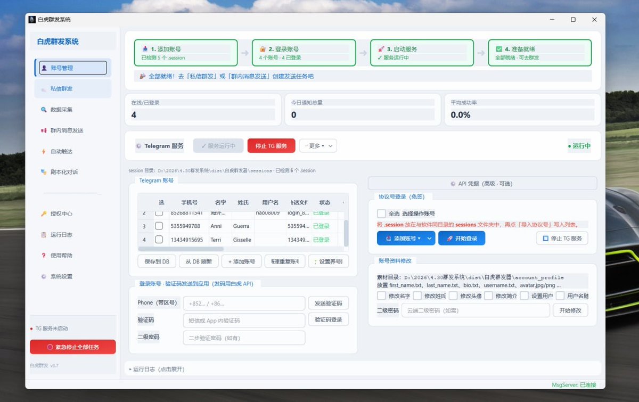
Task: Click the red dot beside TG 服务未启动
Action: click(x=31, y=329)
